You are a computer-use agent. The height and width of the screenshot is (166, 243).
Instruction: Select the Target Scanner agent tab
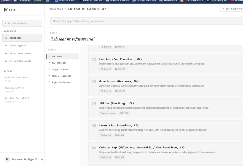tap(60, 69)
